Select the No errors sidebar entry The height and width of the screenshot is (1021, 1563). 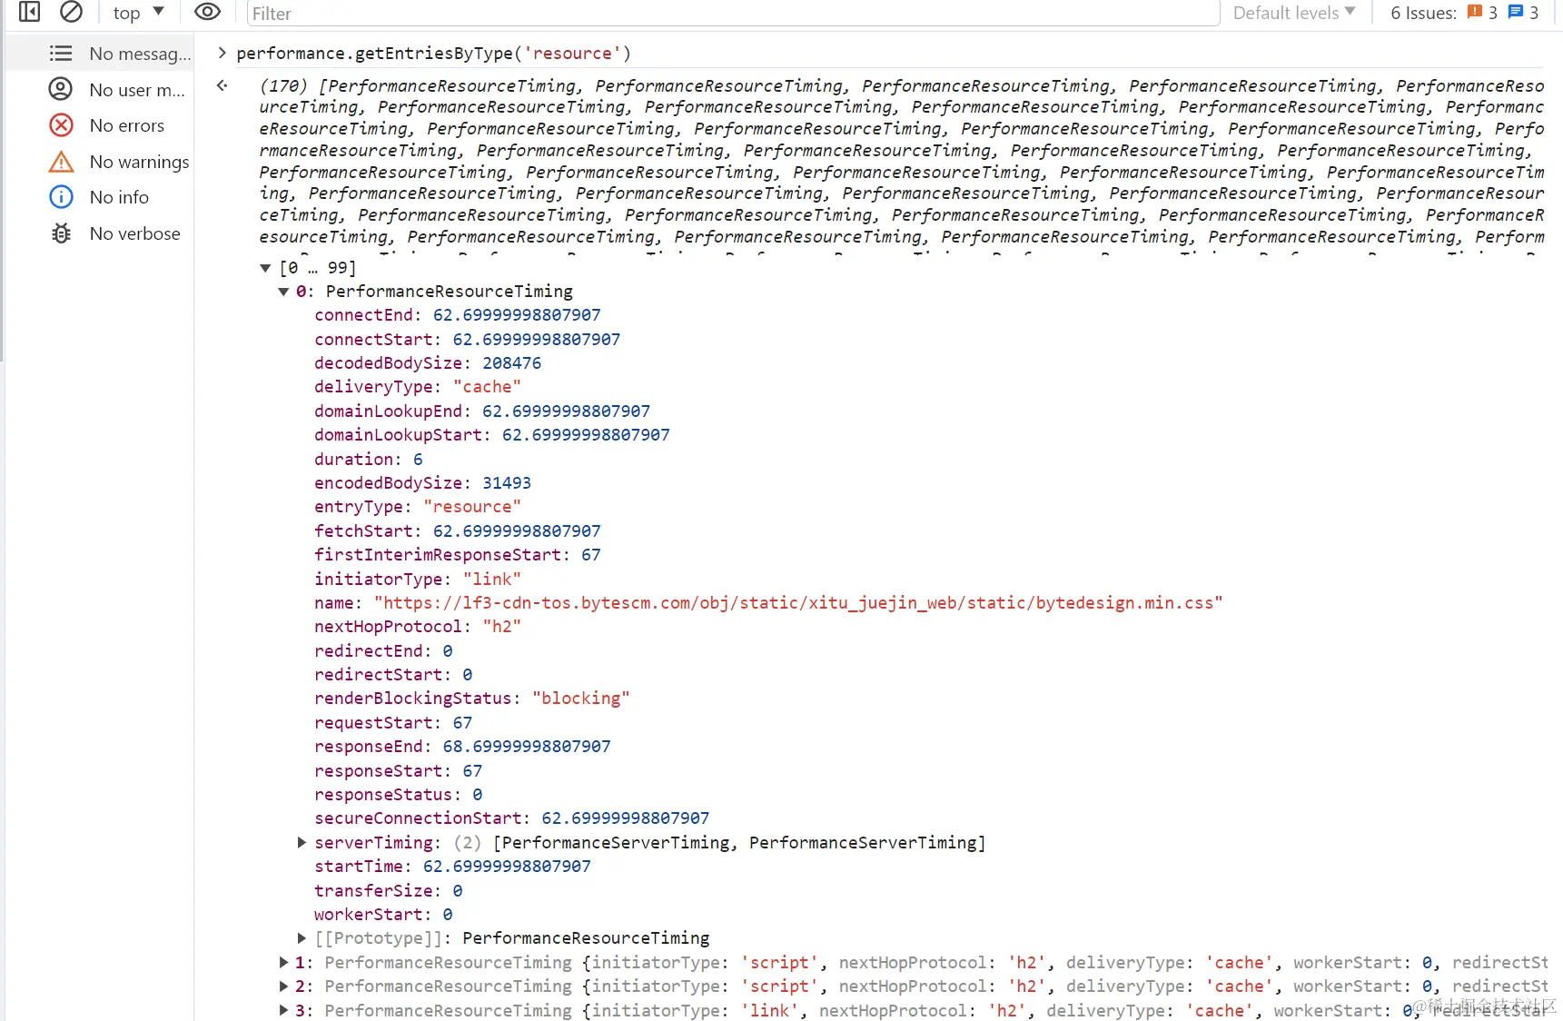[127, 125]
